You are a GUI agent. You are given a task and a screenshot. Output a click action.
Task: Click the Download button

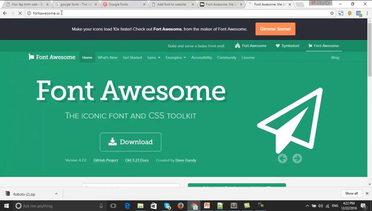pyautogui.click(x=130, y=142)
